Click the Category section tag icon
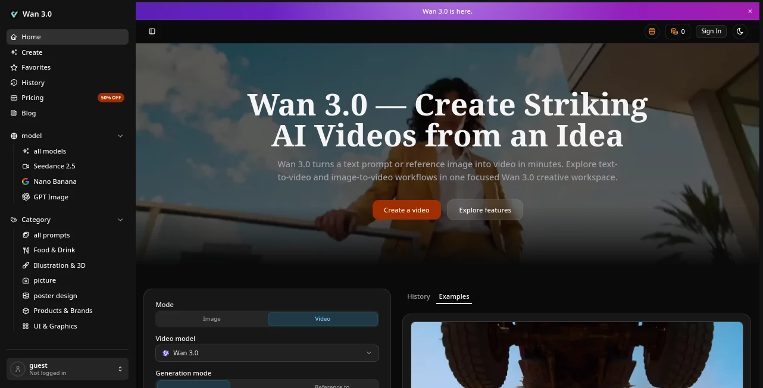 point(14,220)
